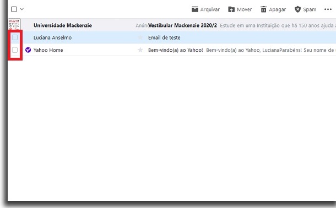
Task: Click the purple Yahoo Home sender icon
Action: 28,50
